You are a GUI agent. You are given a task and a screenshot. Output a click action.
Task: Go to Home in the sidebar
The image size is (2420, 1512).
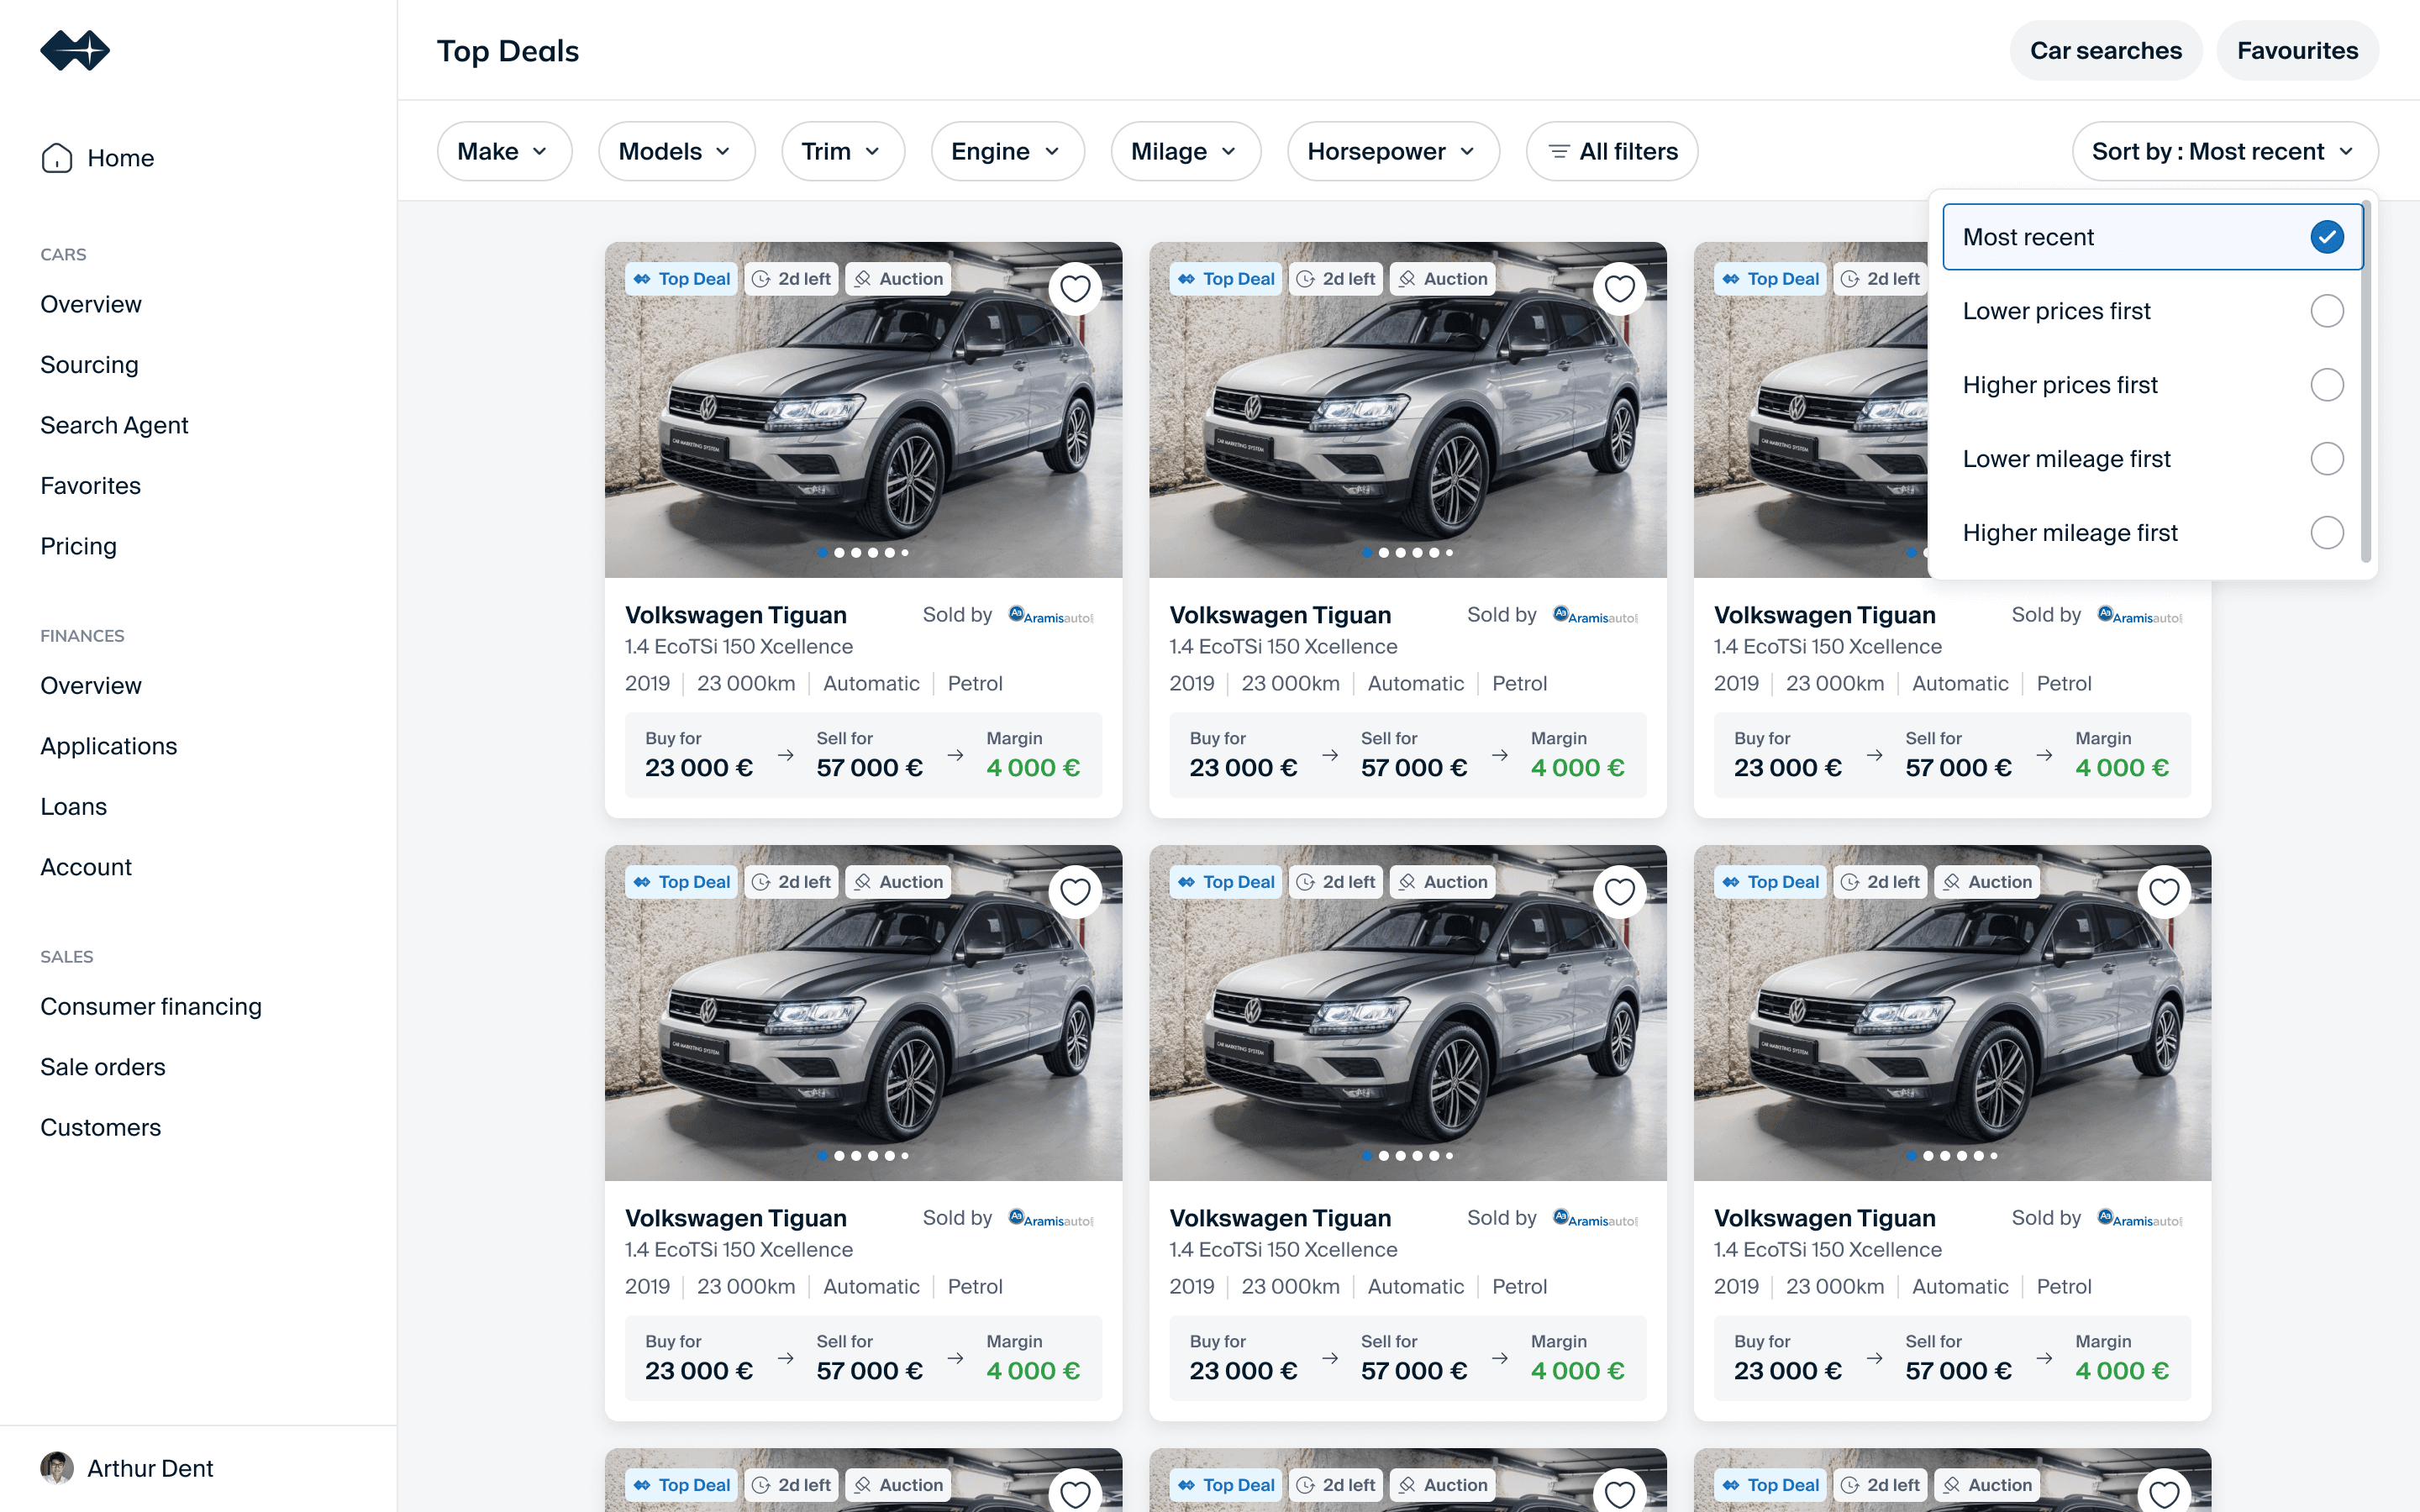click(x=98, y=158)
